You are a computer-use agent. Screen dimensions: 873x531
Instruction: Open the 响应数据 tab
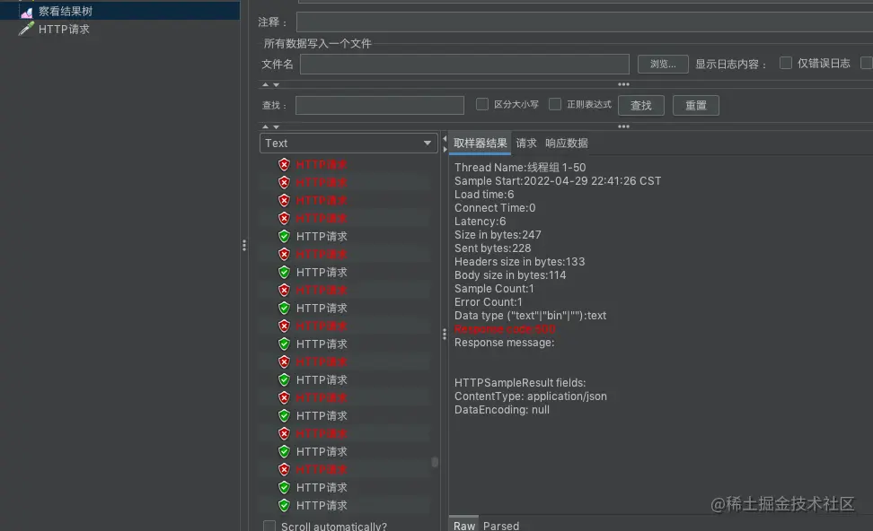pos(567,142)
